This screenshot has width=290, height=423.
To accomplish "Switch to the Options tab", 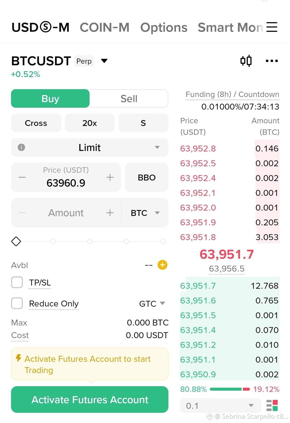I will [x=164, y=27].
